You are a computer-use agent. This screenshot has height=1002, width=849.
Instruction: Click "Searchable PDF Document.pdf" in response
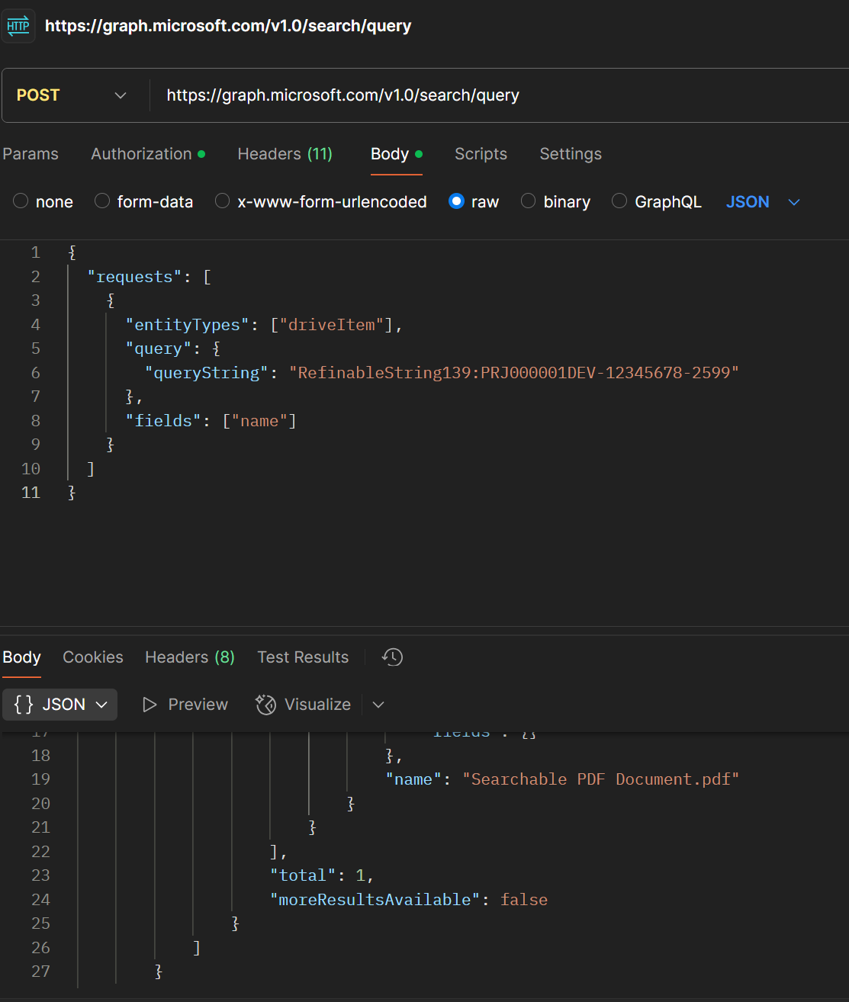(601, 779)
